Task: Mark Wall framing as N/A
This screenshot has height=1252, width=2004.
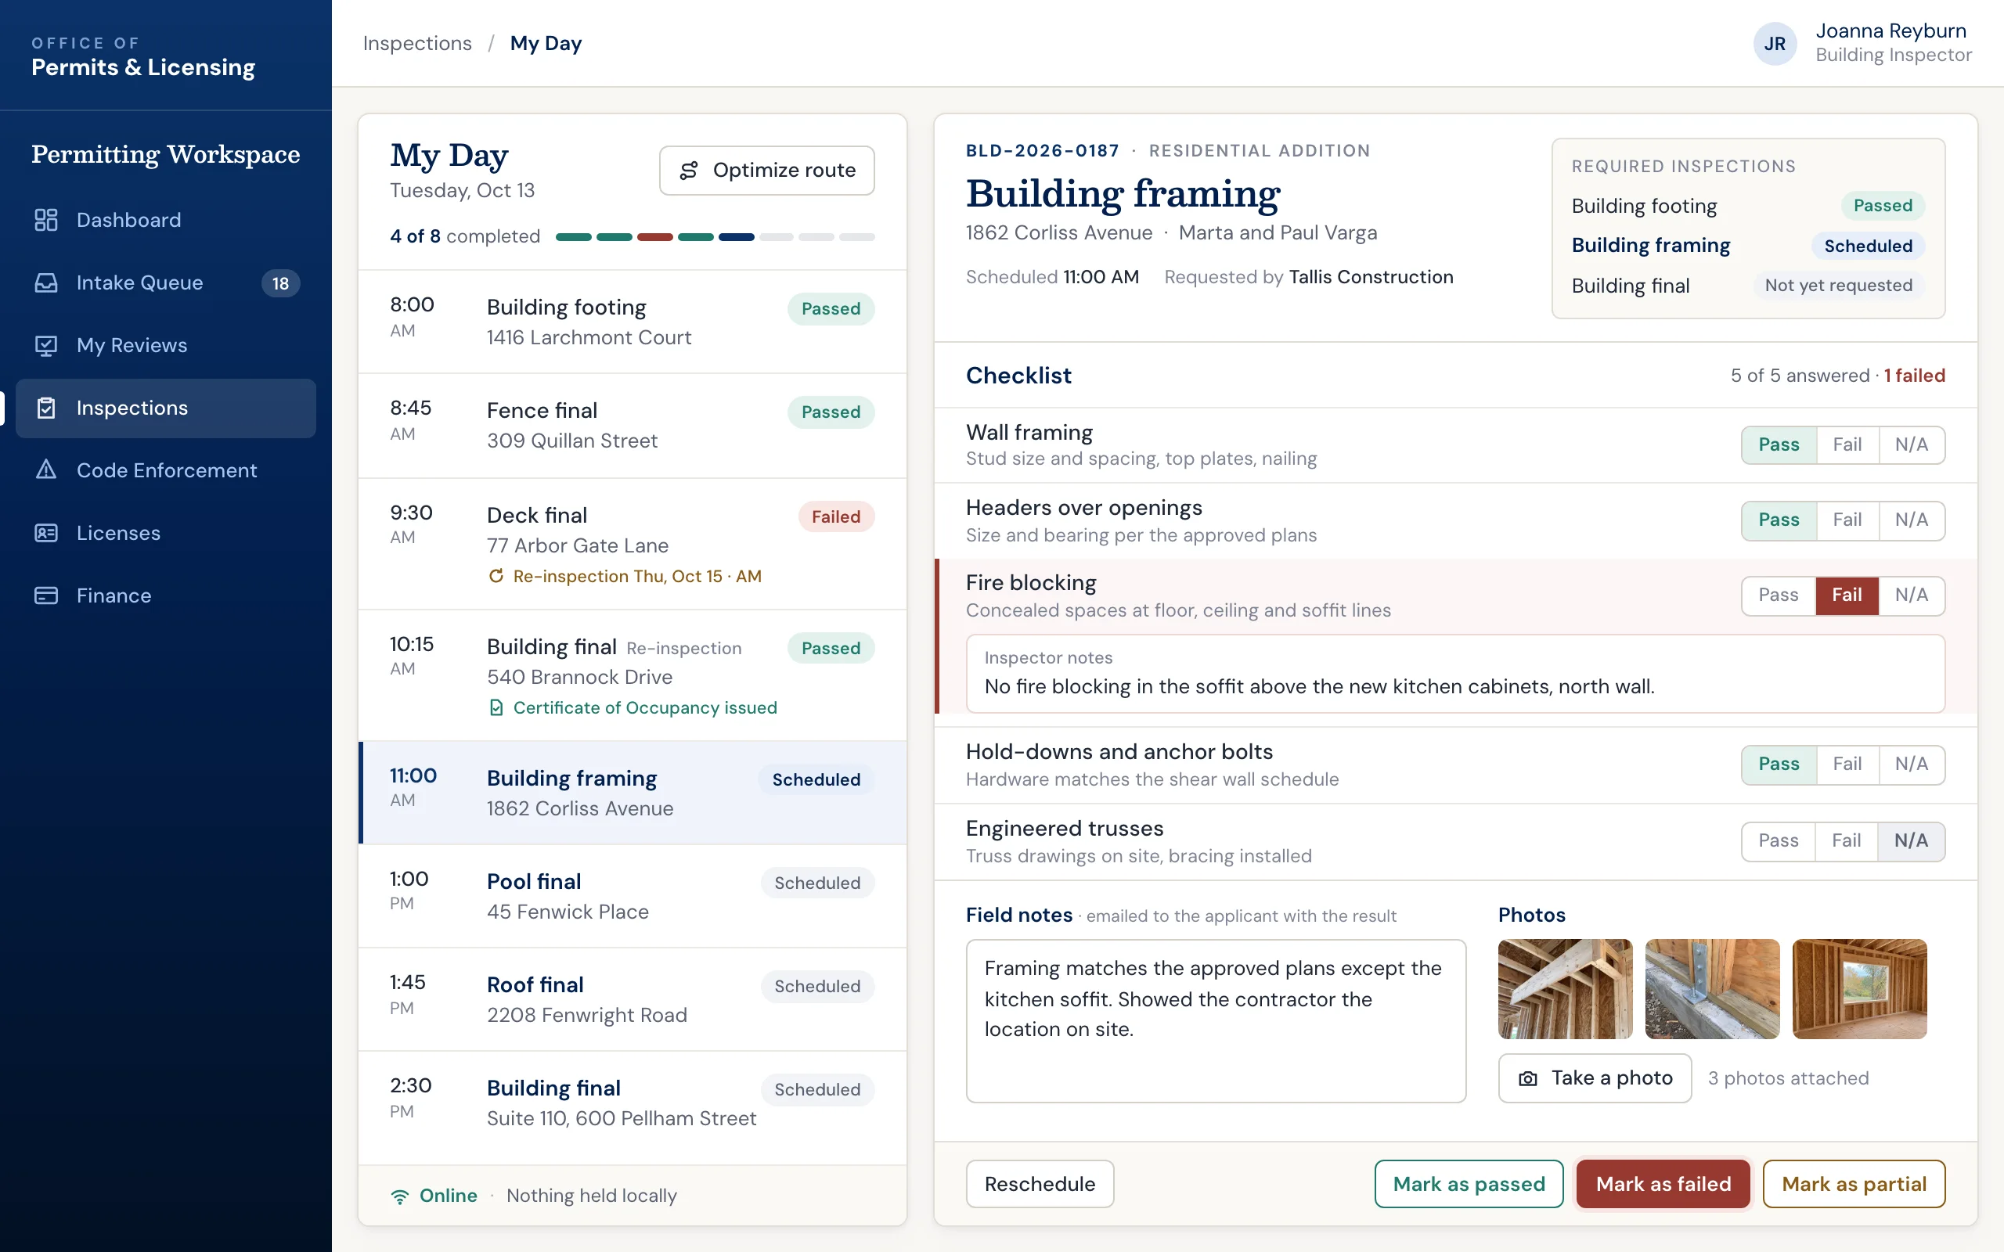Action: coord(1912,444)
